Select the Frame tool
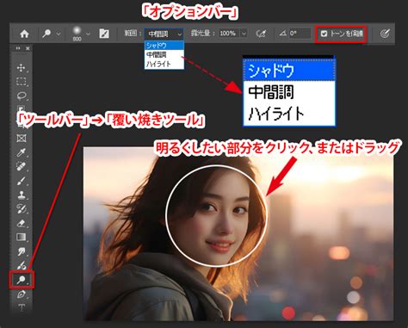The width and height of the screenshot is (408, 328). click(x=22, y=139)
